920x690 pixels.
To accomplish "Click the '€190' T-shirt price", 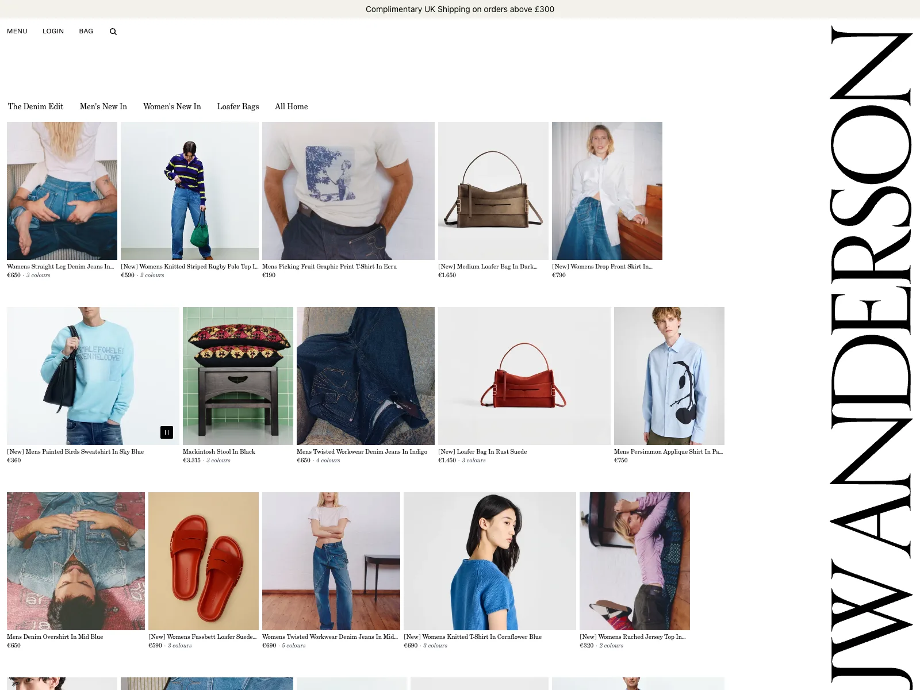I will [269, 275].
